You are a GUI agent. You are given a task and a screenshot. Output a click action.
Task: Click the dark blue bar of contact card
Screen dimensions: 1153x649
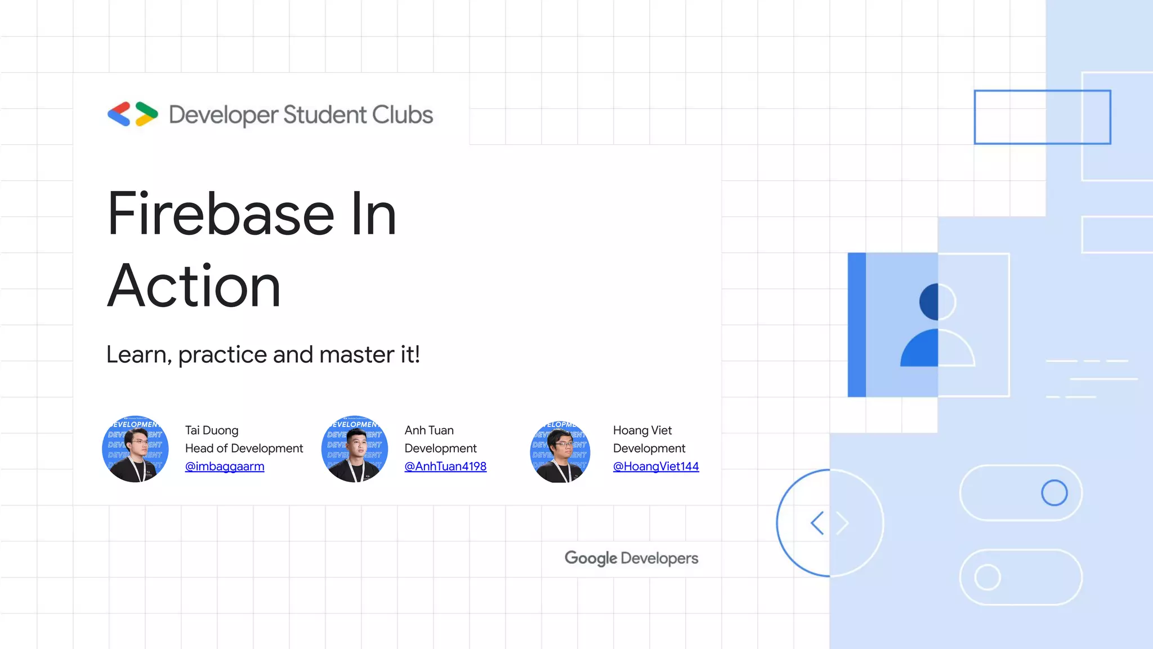(856, 325)
